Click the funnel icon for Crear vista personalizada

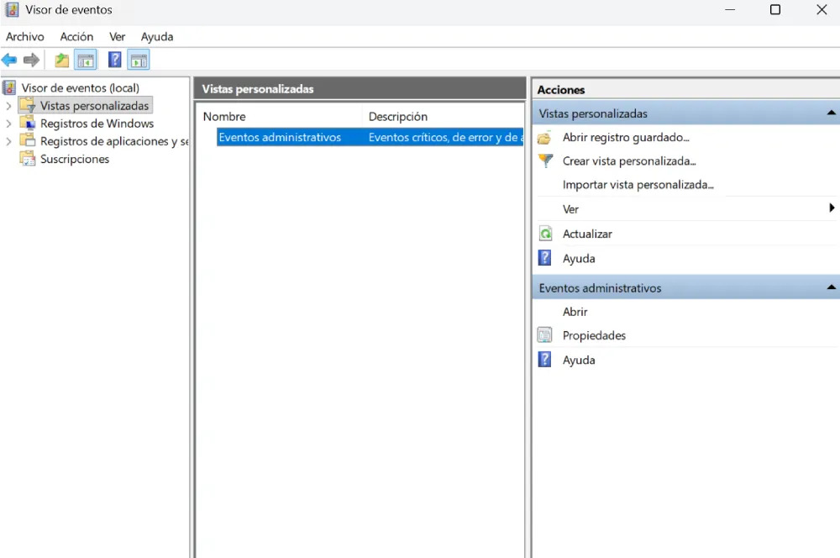click(x=545, y=161)
